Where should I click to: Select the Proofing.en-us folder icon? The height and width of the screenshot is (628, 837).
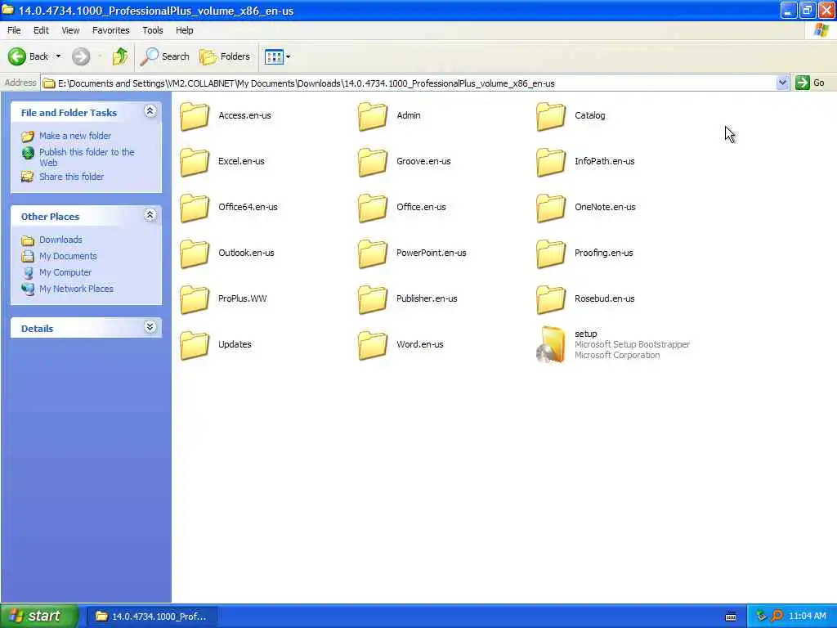(551, 253)
